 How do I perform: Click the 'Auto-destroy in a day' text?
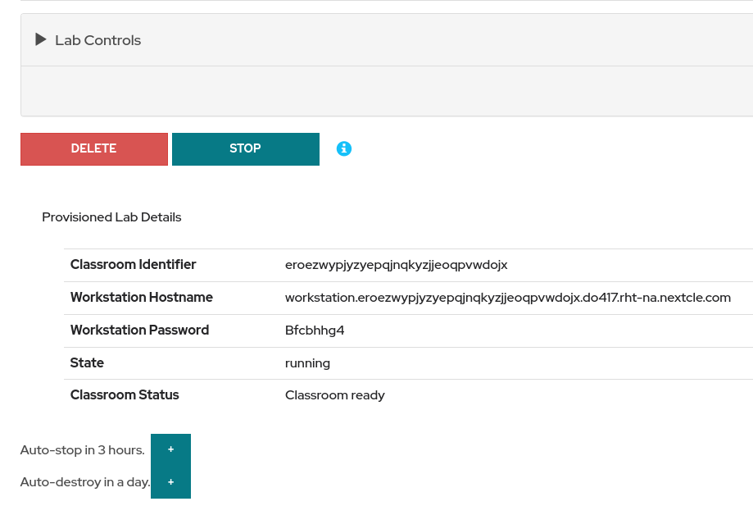click(x=84, y=482)
